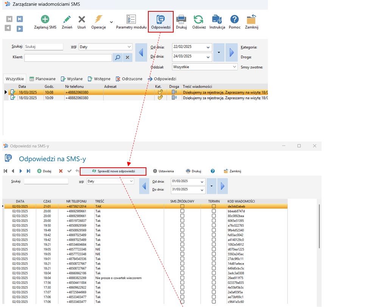Open the Operacje lightning icon

coord(98,22)
